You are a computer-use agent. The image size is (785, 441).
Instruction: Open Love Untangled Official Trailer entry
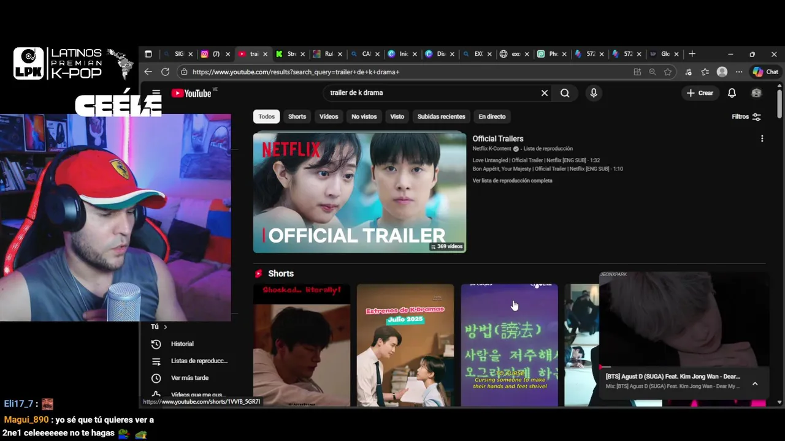click(536, 160)
